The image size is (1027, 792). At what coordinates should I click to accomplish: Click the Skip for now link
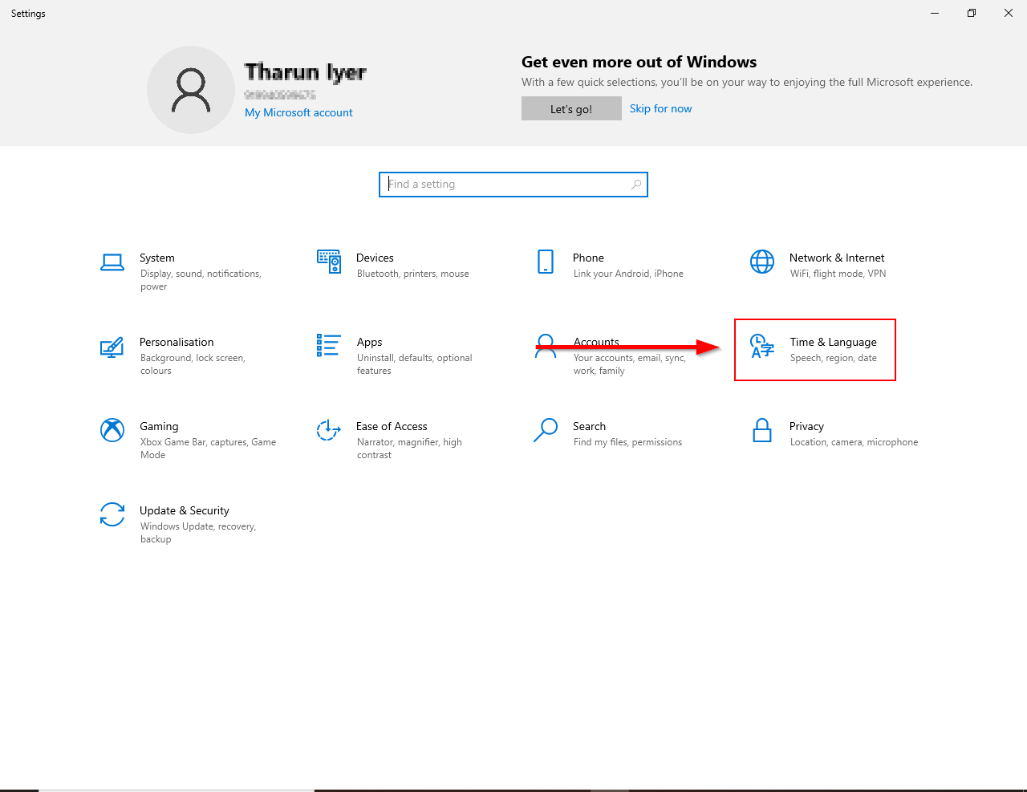pyautogui.click(x=660, y=108)
